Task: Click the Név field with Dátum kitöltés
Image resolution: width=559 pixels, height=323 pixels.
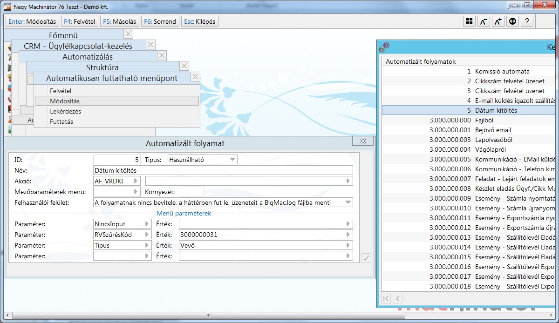Action: [223, 170]
